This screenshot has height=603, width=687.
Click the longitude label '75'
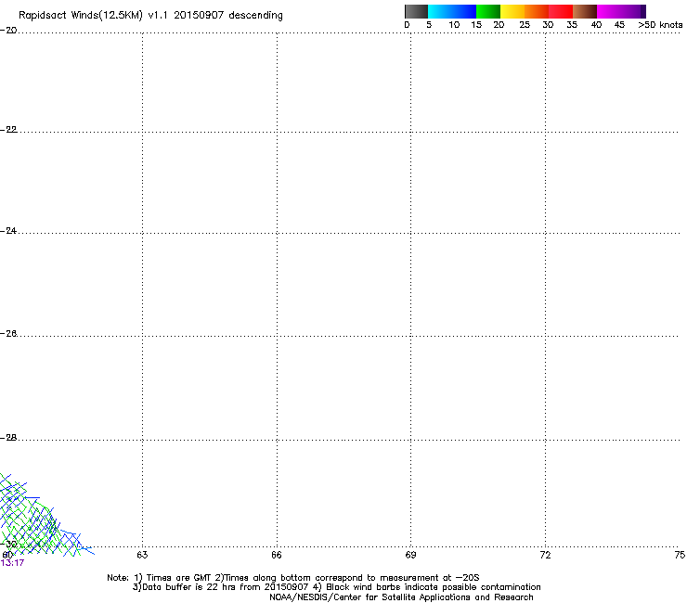click(680, 555)
